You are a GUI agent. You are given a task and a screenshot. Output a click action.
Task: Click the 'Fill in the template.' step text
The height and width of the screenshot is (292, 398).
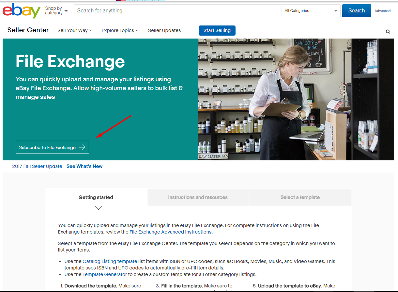coord(182,286)
